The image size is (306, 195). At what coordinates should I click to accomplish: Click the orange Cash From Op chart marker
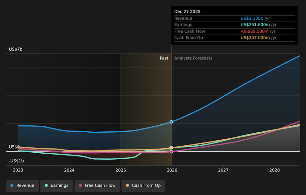tap(171, 148)
